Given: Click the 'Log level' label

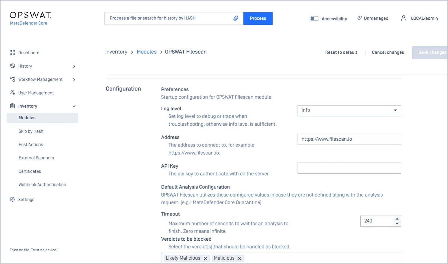Looking at the screenshot, I should (171, 109).
